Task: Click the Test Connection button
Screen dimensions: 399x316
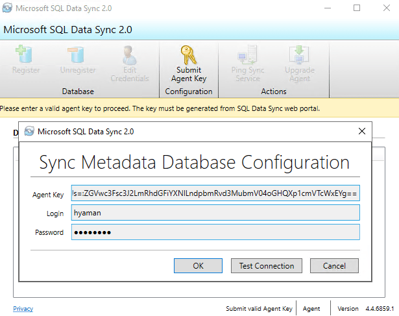Action: pyautogui.click(x=267, y=265)
